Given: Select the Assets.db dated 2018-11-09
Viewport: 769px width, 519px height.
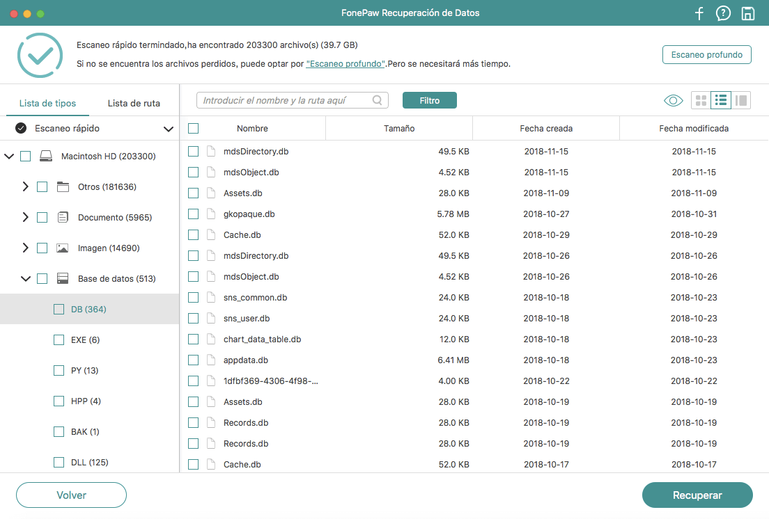Looking at the screenshot, I should click(474, 193).
